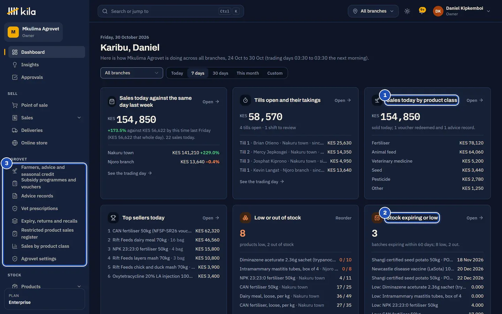The height and width of the screenshot is (314, 502).
Task: Click the Top sellers today trophy icon
Action: coord(113,218)
